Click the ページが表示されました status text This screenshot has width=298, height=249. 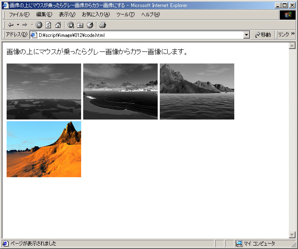click(x=33, y=244)
